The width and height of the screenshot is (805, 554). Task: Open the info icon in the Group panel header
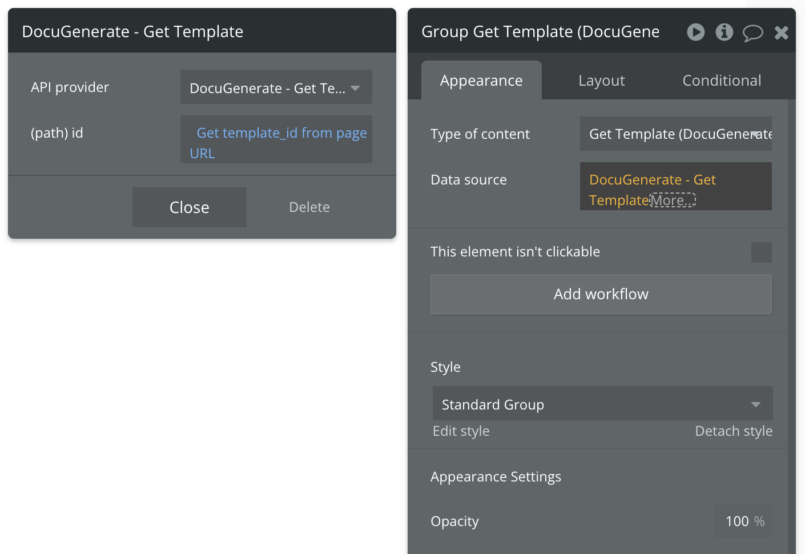tap(724, 32)
